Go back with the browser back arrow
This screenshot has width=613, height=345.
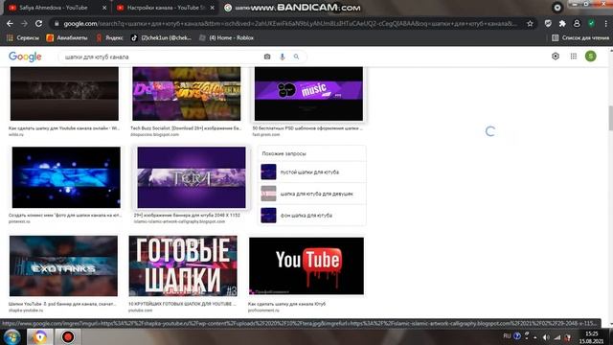point(10,23)
